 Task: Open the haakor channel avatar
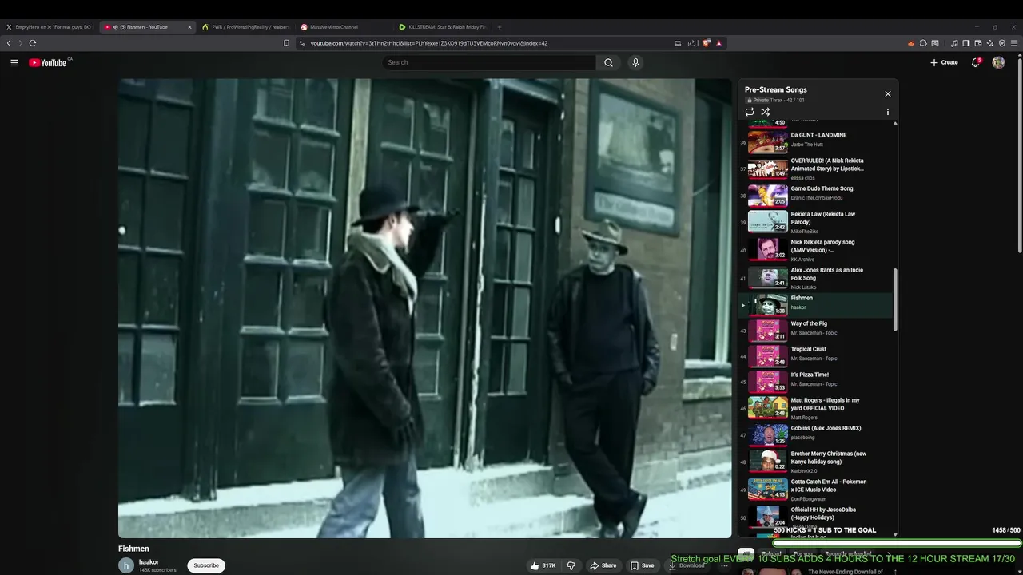[x=126, y=565]
